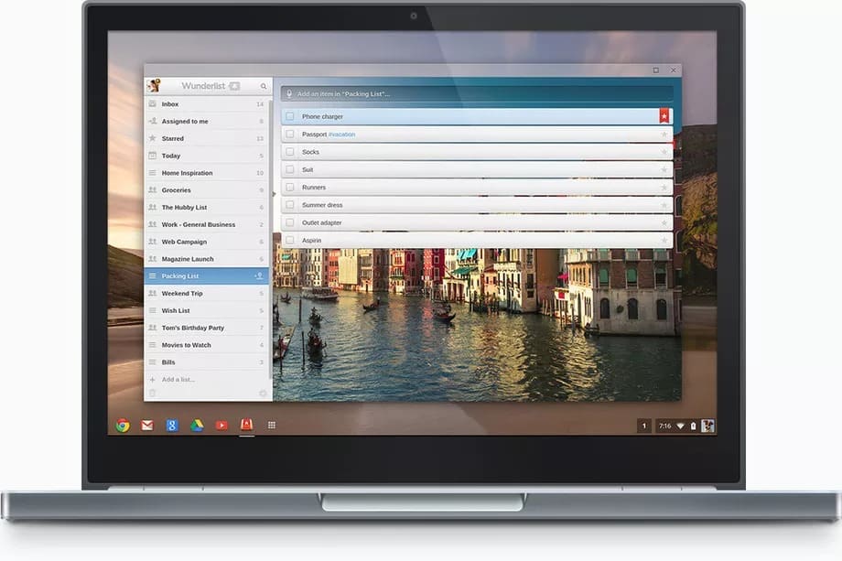842x561 pixels.
Task: Open the Wish List
Action: pos(206,310)
